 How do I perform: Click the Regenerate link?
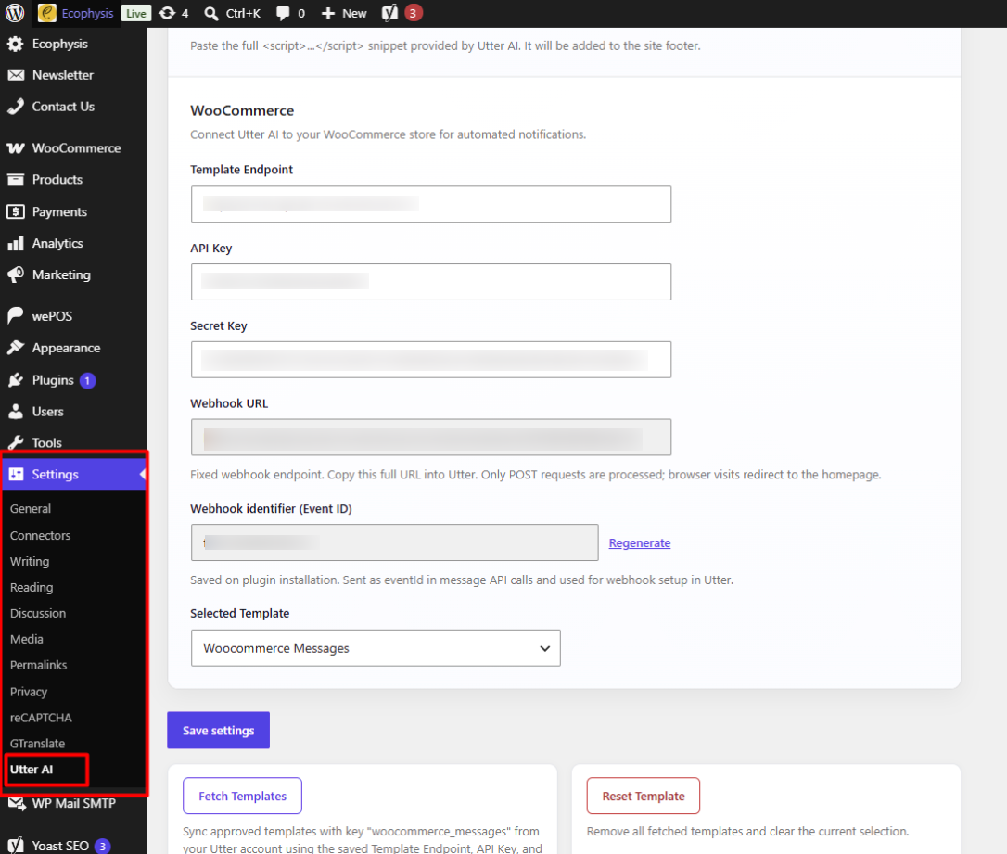[x=640, y=543]
